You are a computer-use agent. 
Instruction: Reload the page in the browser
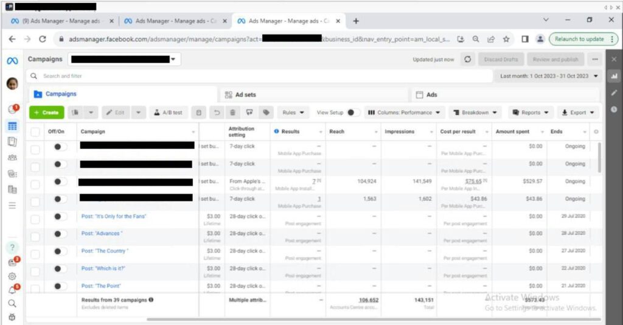(43, 39)
